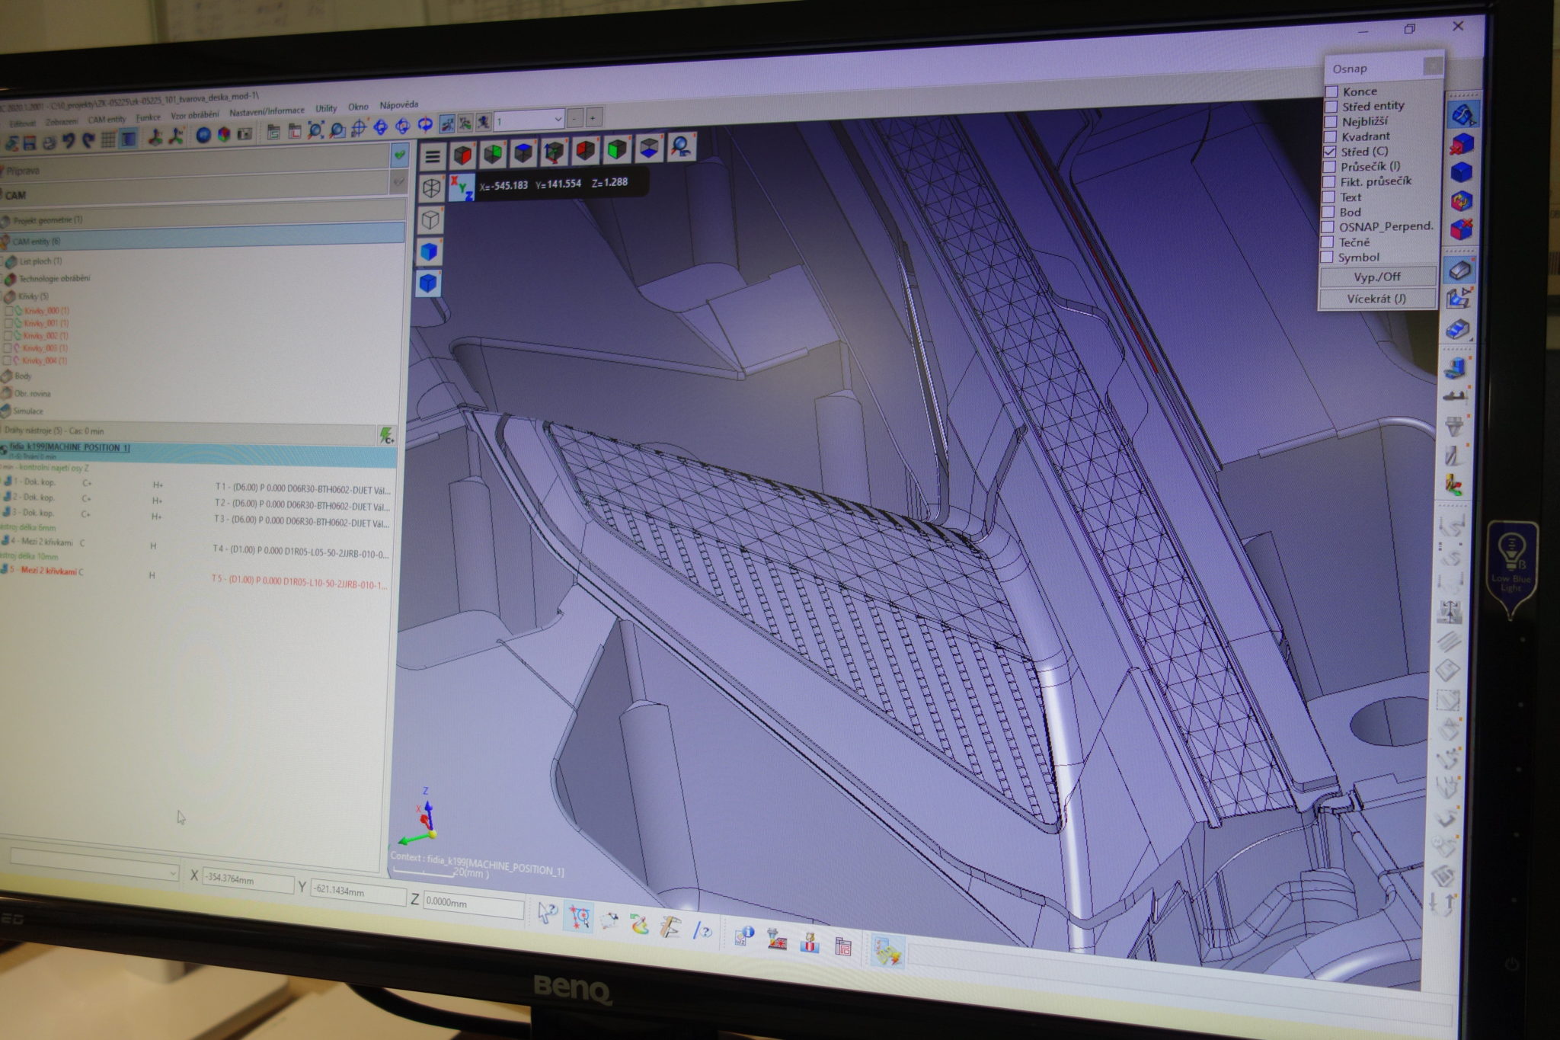The width and height of the screenshot is (1560, 1040).
Task: Check the Krivky_000 tree checkbox
Action: pyautogui.click(x=9, y=311)
